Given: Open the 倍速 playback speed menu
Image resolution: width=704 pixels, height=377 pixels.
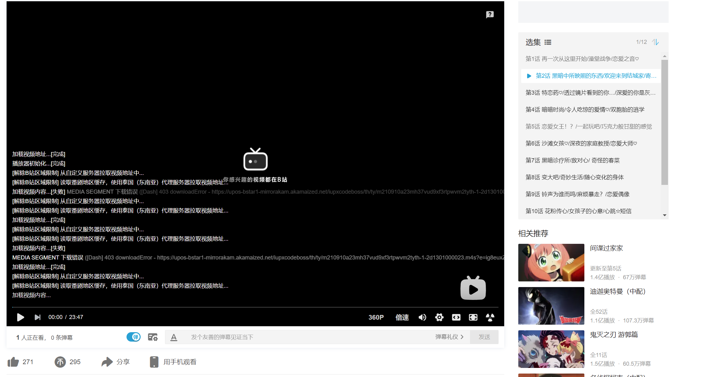Looking at the screenshot, I should coord(402,317).
